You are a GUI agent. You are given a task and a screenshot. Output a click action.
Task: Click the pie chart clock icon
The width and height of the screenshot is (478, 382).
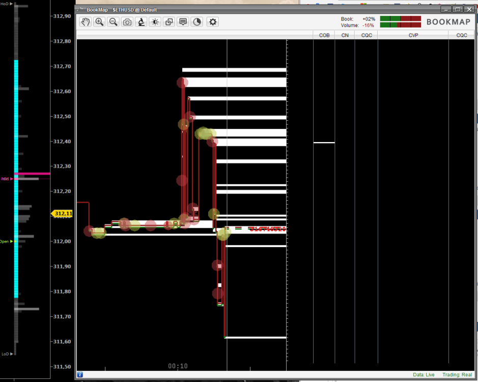click(196, 22)
